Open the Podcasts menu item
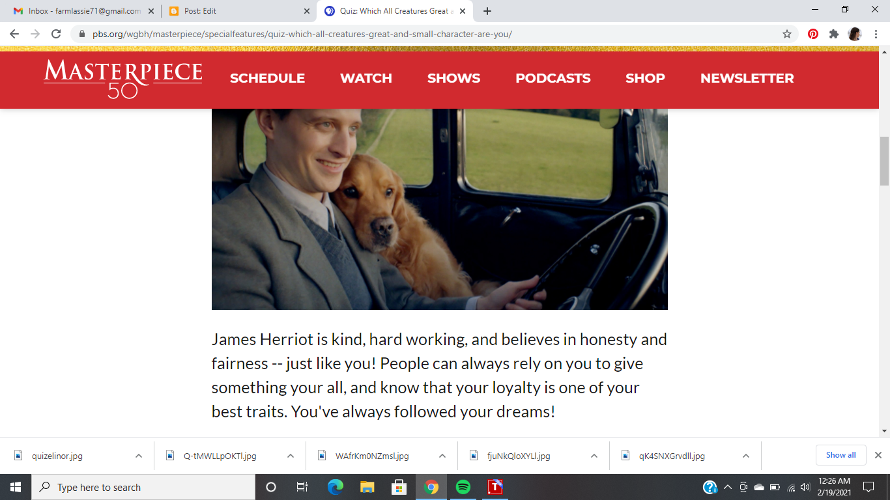 553,78
